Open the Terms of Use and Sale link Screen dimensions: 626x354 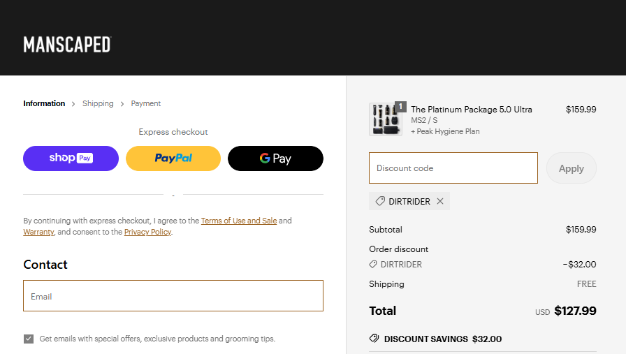(x=239, y=221)
